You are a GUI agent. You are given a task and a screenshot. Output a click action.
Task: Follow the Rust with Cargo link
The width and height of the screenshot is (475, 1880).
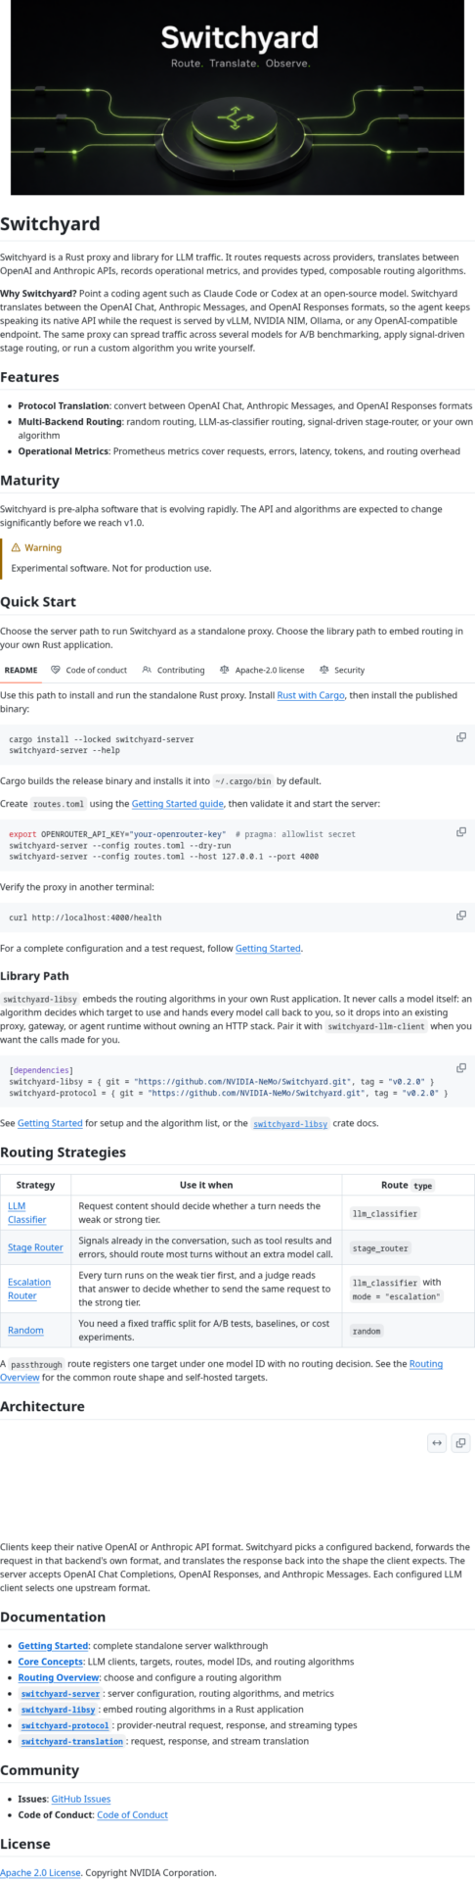coord(311,695)
